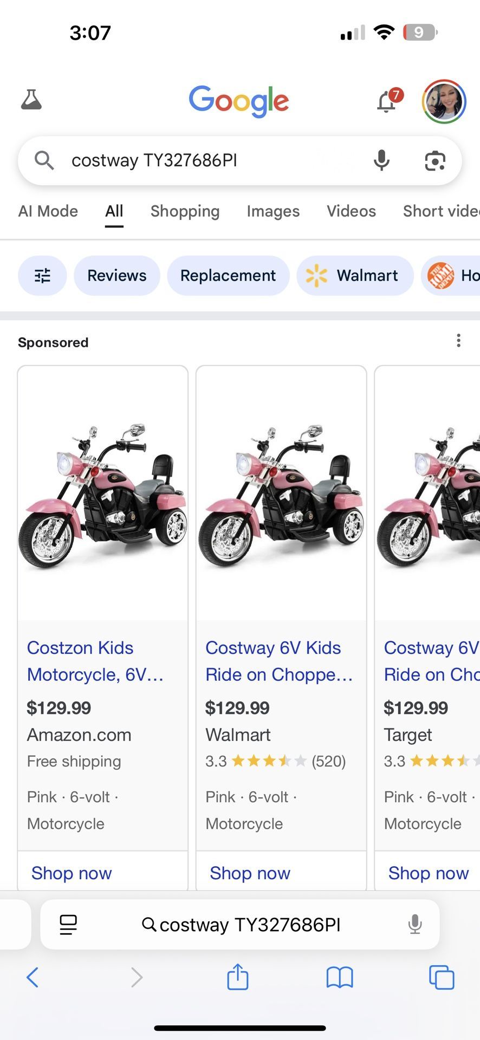This screenshot has height=1040, width=480.
Task: Open search filters sliders chip
Action: click(x=42, y=276)
